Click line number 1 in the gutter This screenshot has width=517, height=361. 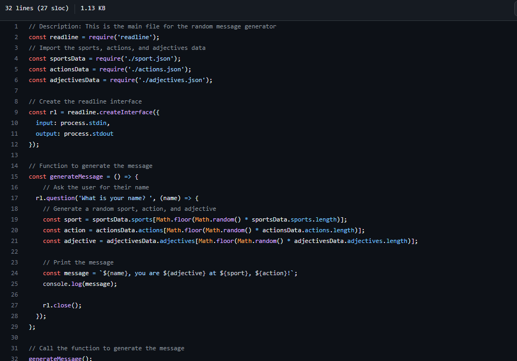[16, 26]
